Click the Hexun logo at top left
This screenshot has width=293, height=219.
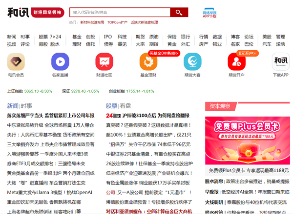tap(18, 13)
